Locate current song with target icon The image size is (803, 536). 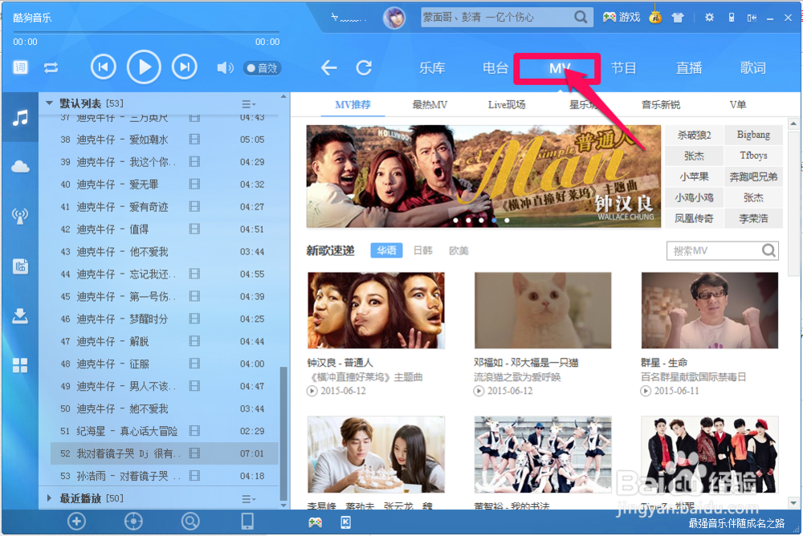(x=133, y=522)
